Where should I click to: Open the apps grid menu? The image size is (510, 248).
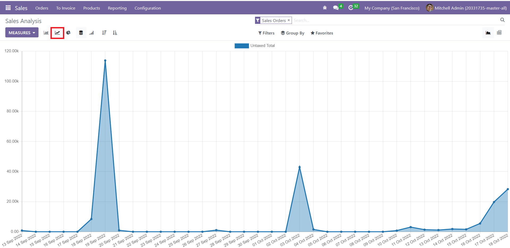coord(8,8)
